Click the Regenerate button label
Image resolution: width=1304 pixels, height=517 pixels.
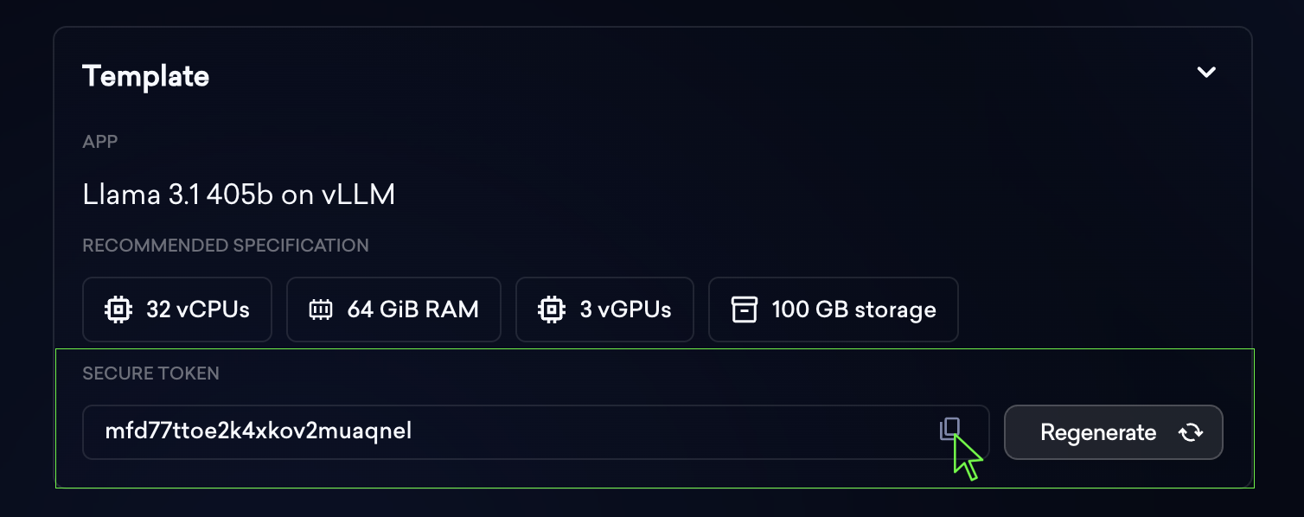point(1098,432)
